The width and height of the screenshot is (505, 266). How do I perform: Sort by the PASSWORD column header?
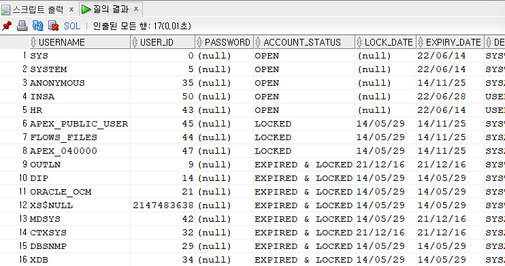[224, 42]
